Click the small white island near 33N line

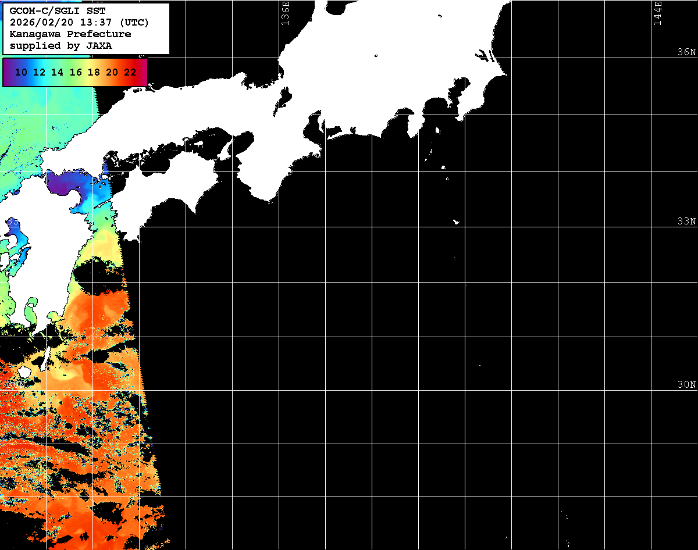[457, 222]
